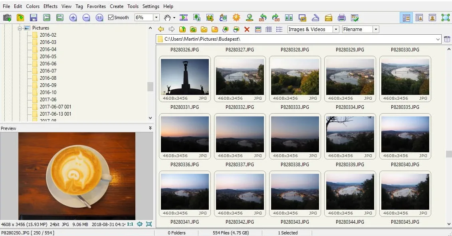
Task: Delete the selected file with the red X
Action: 247,29
